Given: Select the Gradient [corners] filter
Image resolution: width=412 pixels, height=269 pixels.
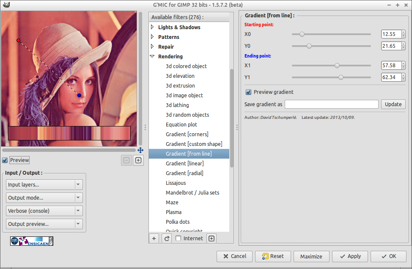Looking at the screenshot, I should click(189, 134).
